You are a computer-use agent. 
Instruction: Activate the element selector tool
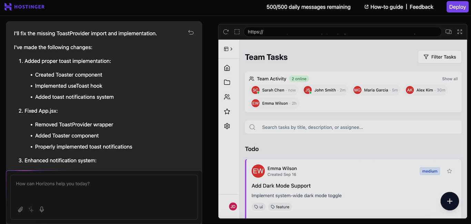237,32
